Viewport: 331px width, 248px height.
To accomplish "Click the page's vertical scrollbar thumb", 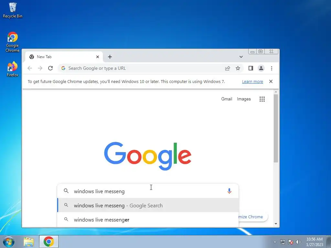I will [276, 128].
